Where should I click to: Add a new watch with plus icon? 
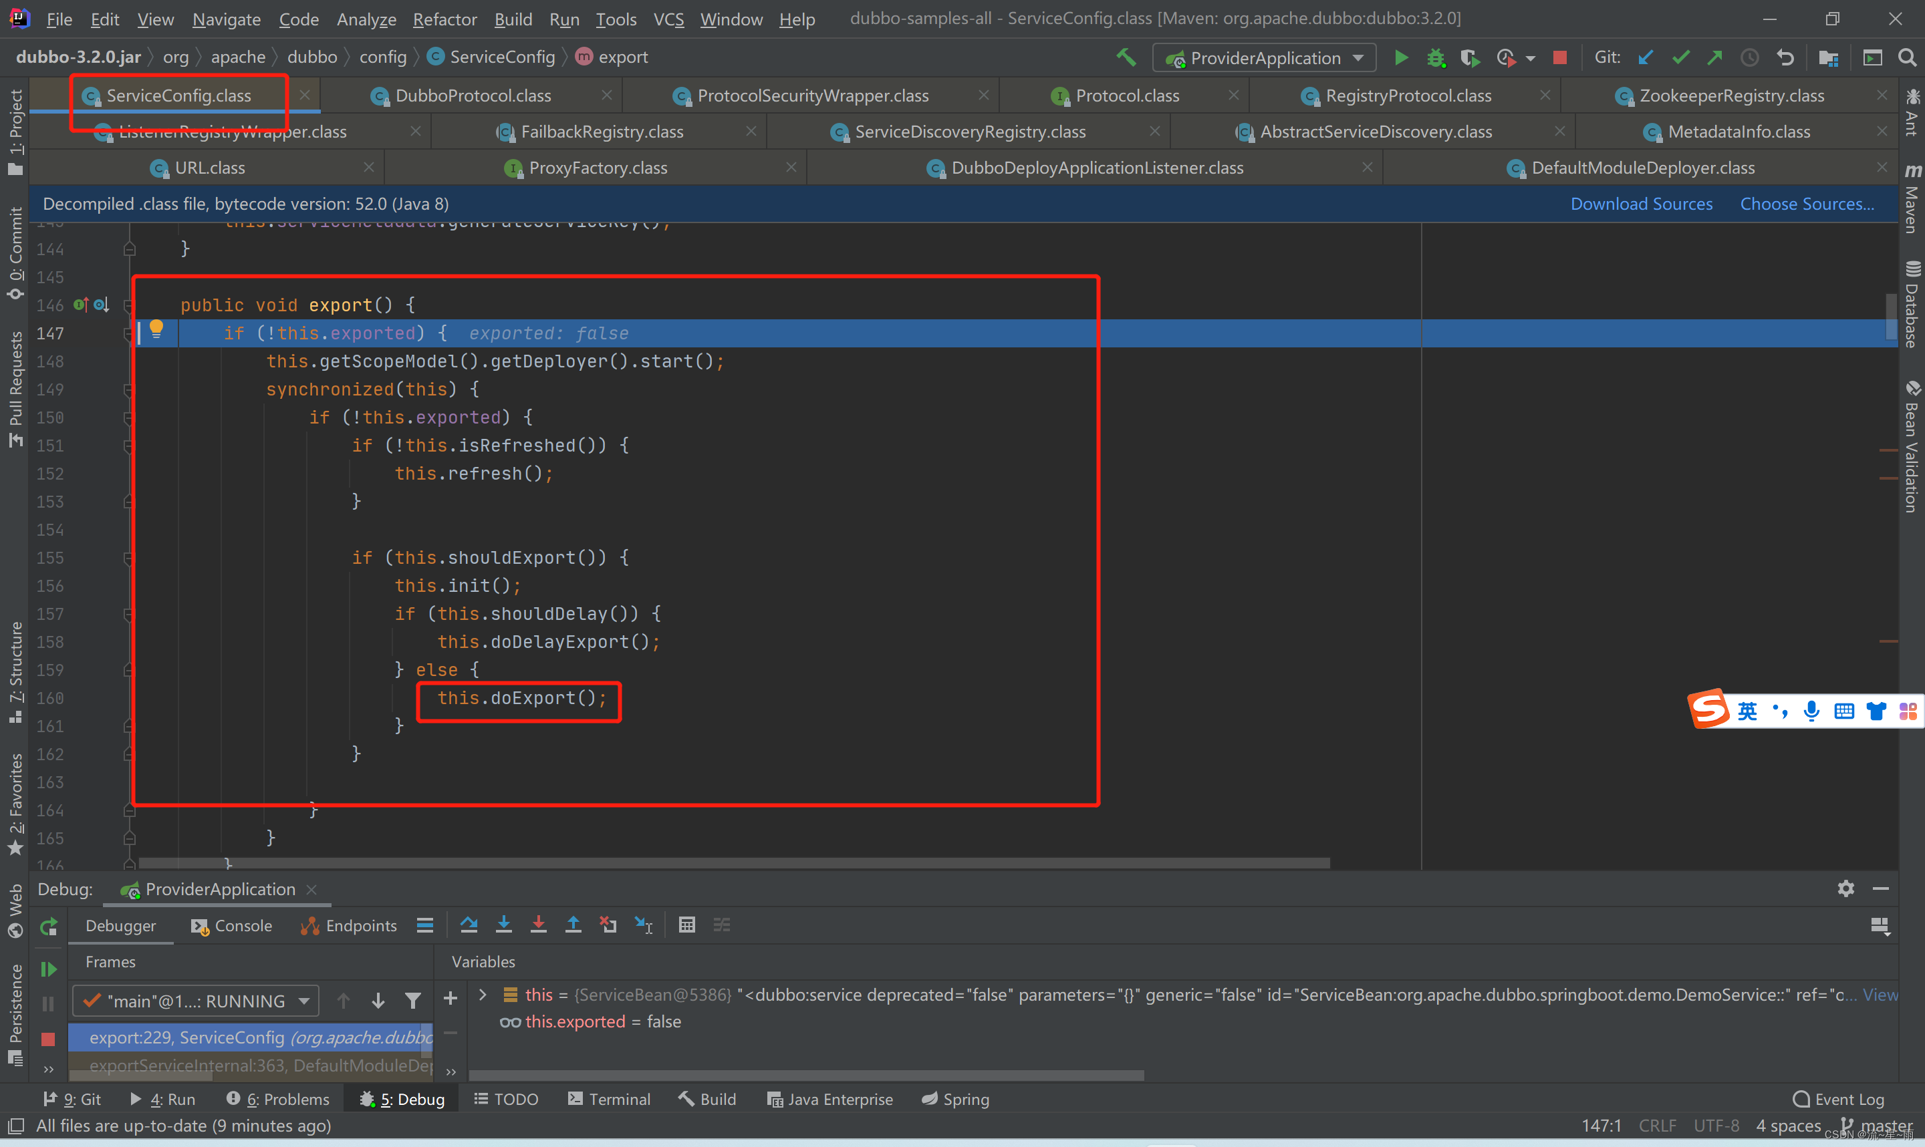(x=450, y=999)
